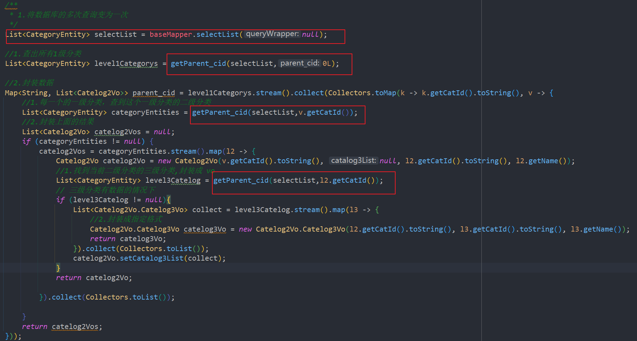Click the 'return catelog3Vo;' statement

tap(128, 239)
